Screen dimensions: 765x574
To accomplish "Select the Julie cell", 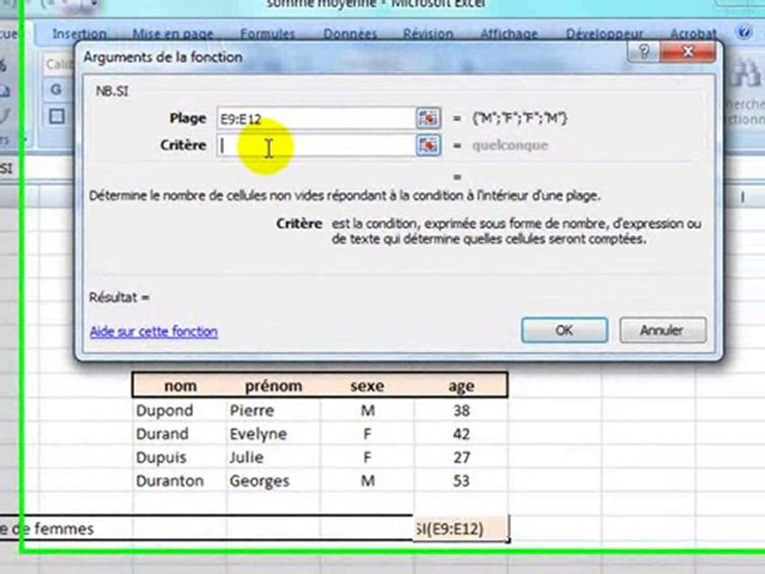I will coord(273,457).
